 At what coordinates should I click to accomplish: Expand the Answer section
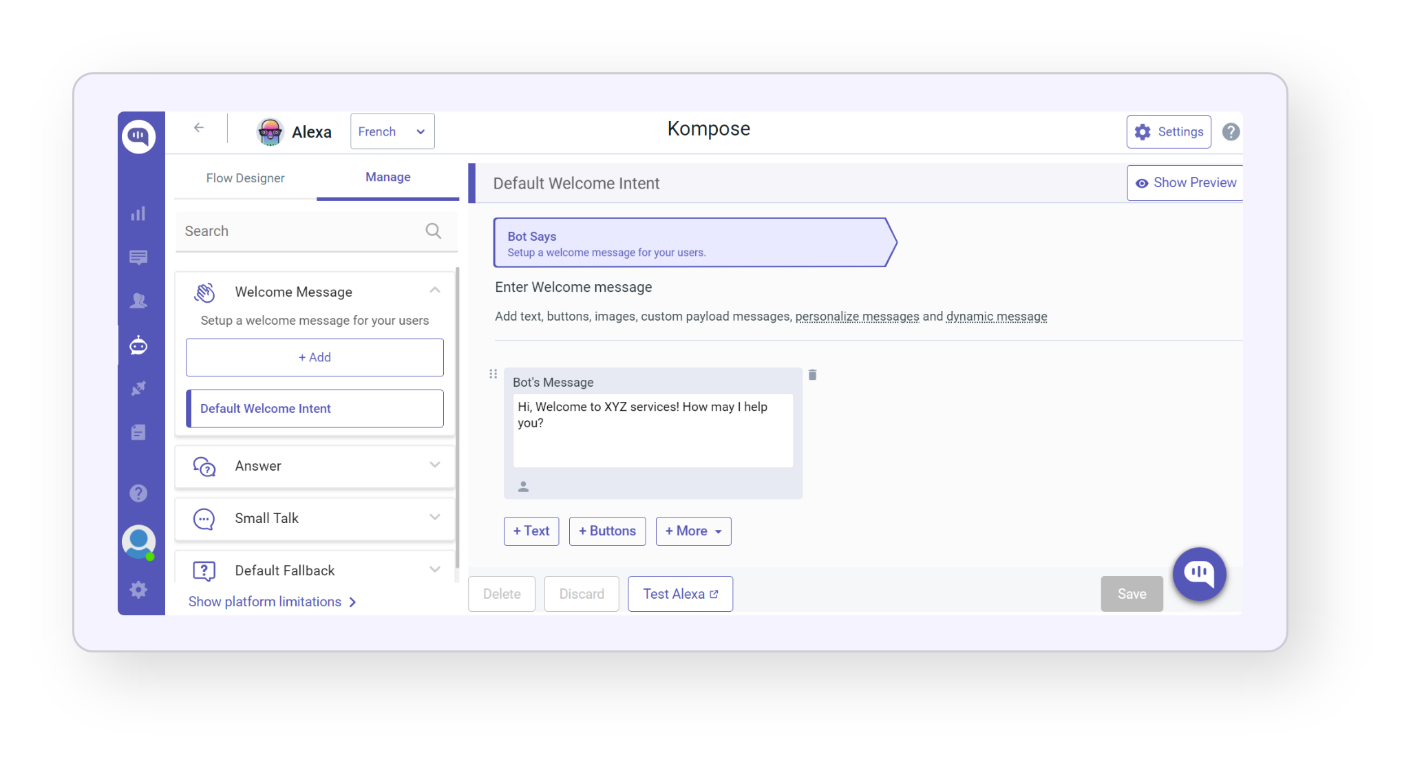[433, 465]
